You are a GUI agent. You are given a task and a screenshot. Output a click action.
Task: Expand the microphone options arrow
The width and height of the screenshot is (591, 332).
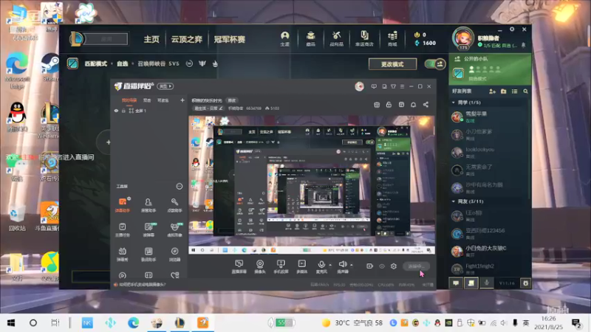point(330,265)
